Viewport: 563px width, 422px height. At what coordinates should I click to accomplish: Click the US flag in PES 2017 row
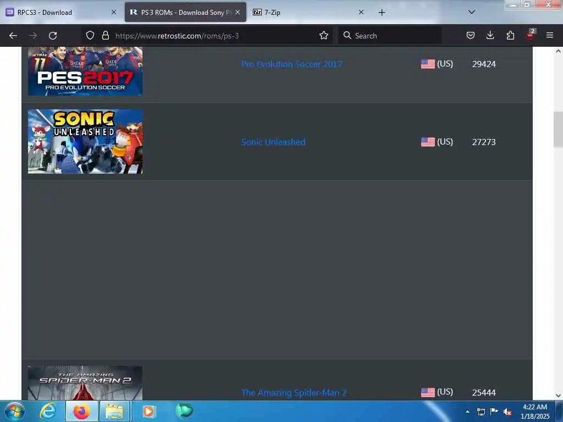point(428,64)
